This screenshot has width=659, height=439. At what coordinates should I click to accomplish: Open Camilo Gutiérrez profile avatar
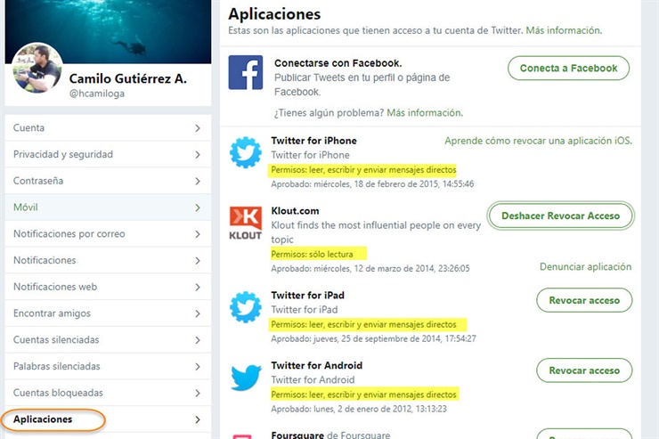tap(37, 67)
